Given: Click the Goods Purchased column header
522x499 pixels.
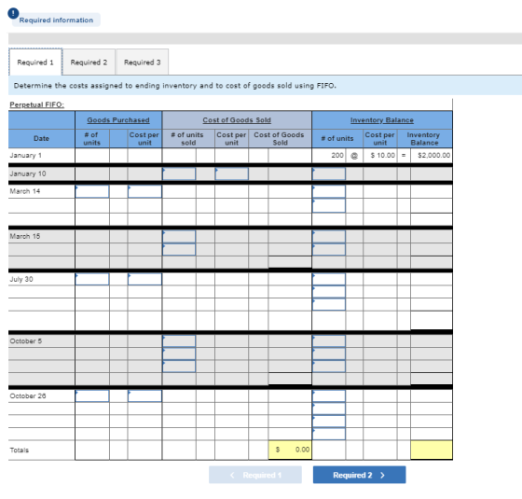Looking at the screenshot, I should click(118, 120).
